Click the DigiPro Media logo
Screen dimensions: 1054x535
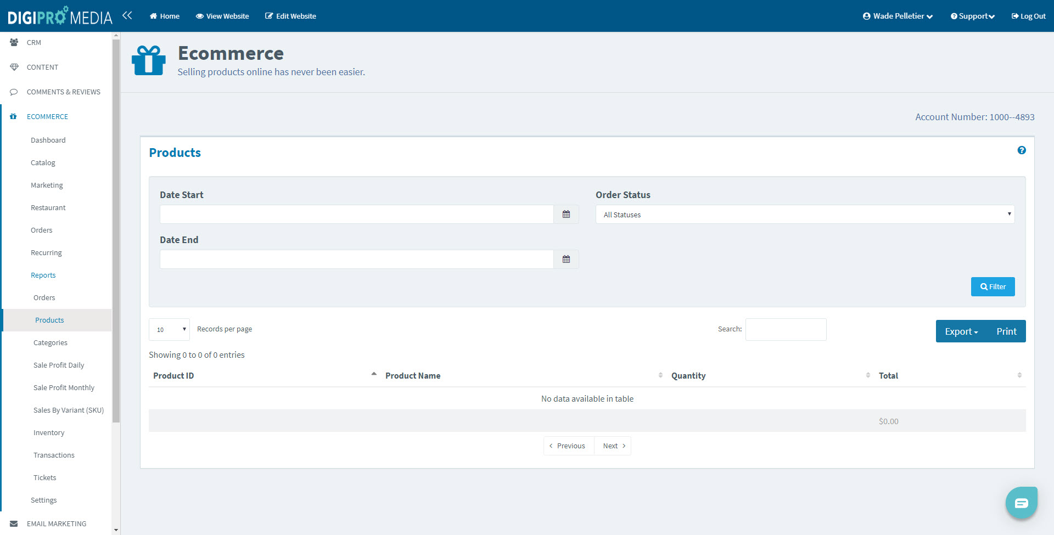point(60,16)
